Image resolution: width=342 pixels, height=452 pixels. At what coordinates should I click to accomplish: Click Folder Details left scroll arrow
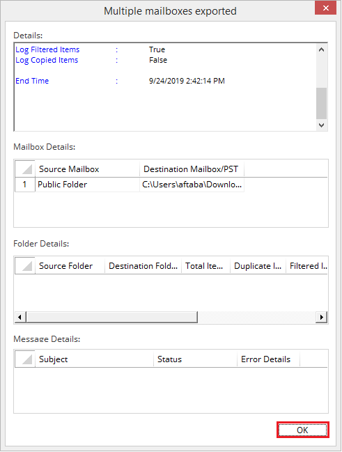[x=20, y=317]
